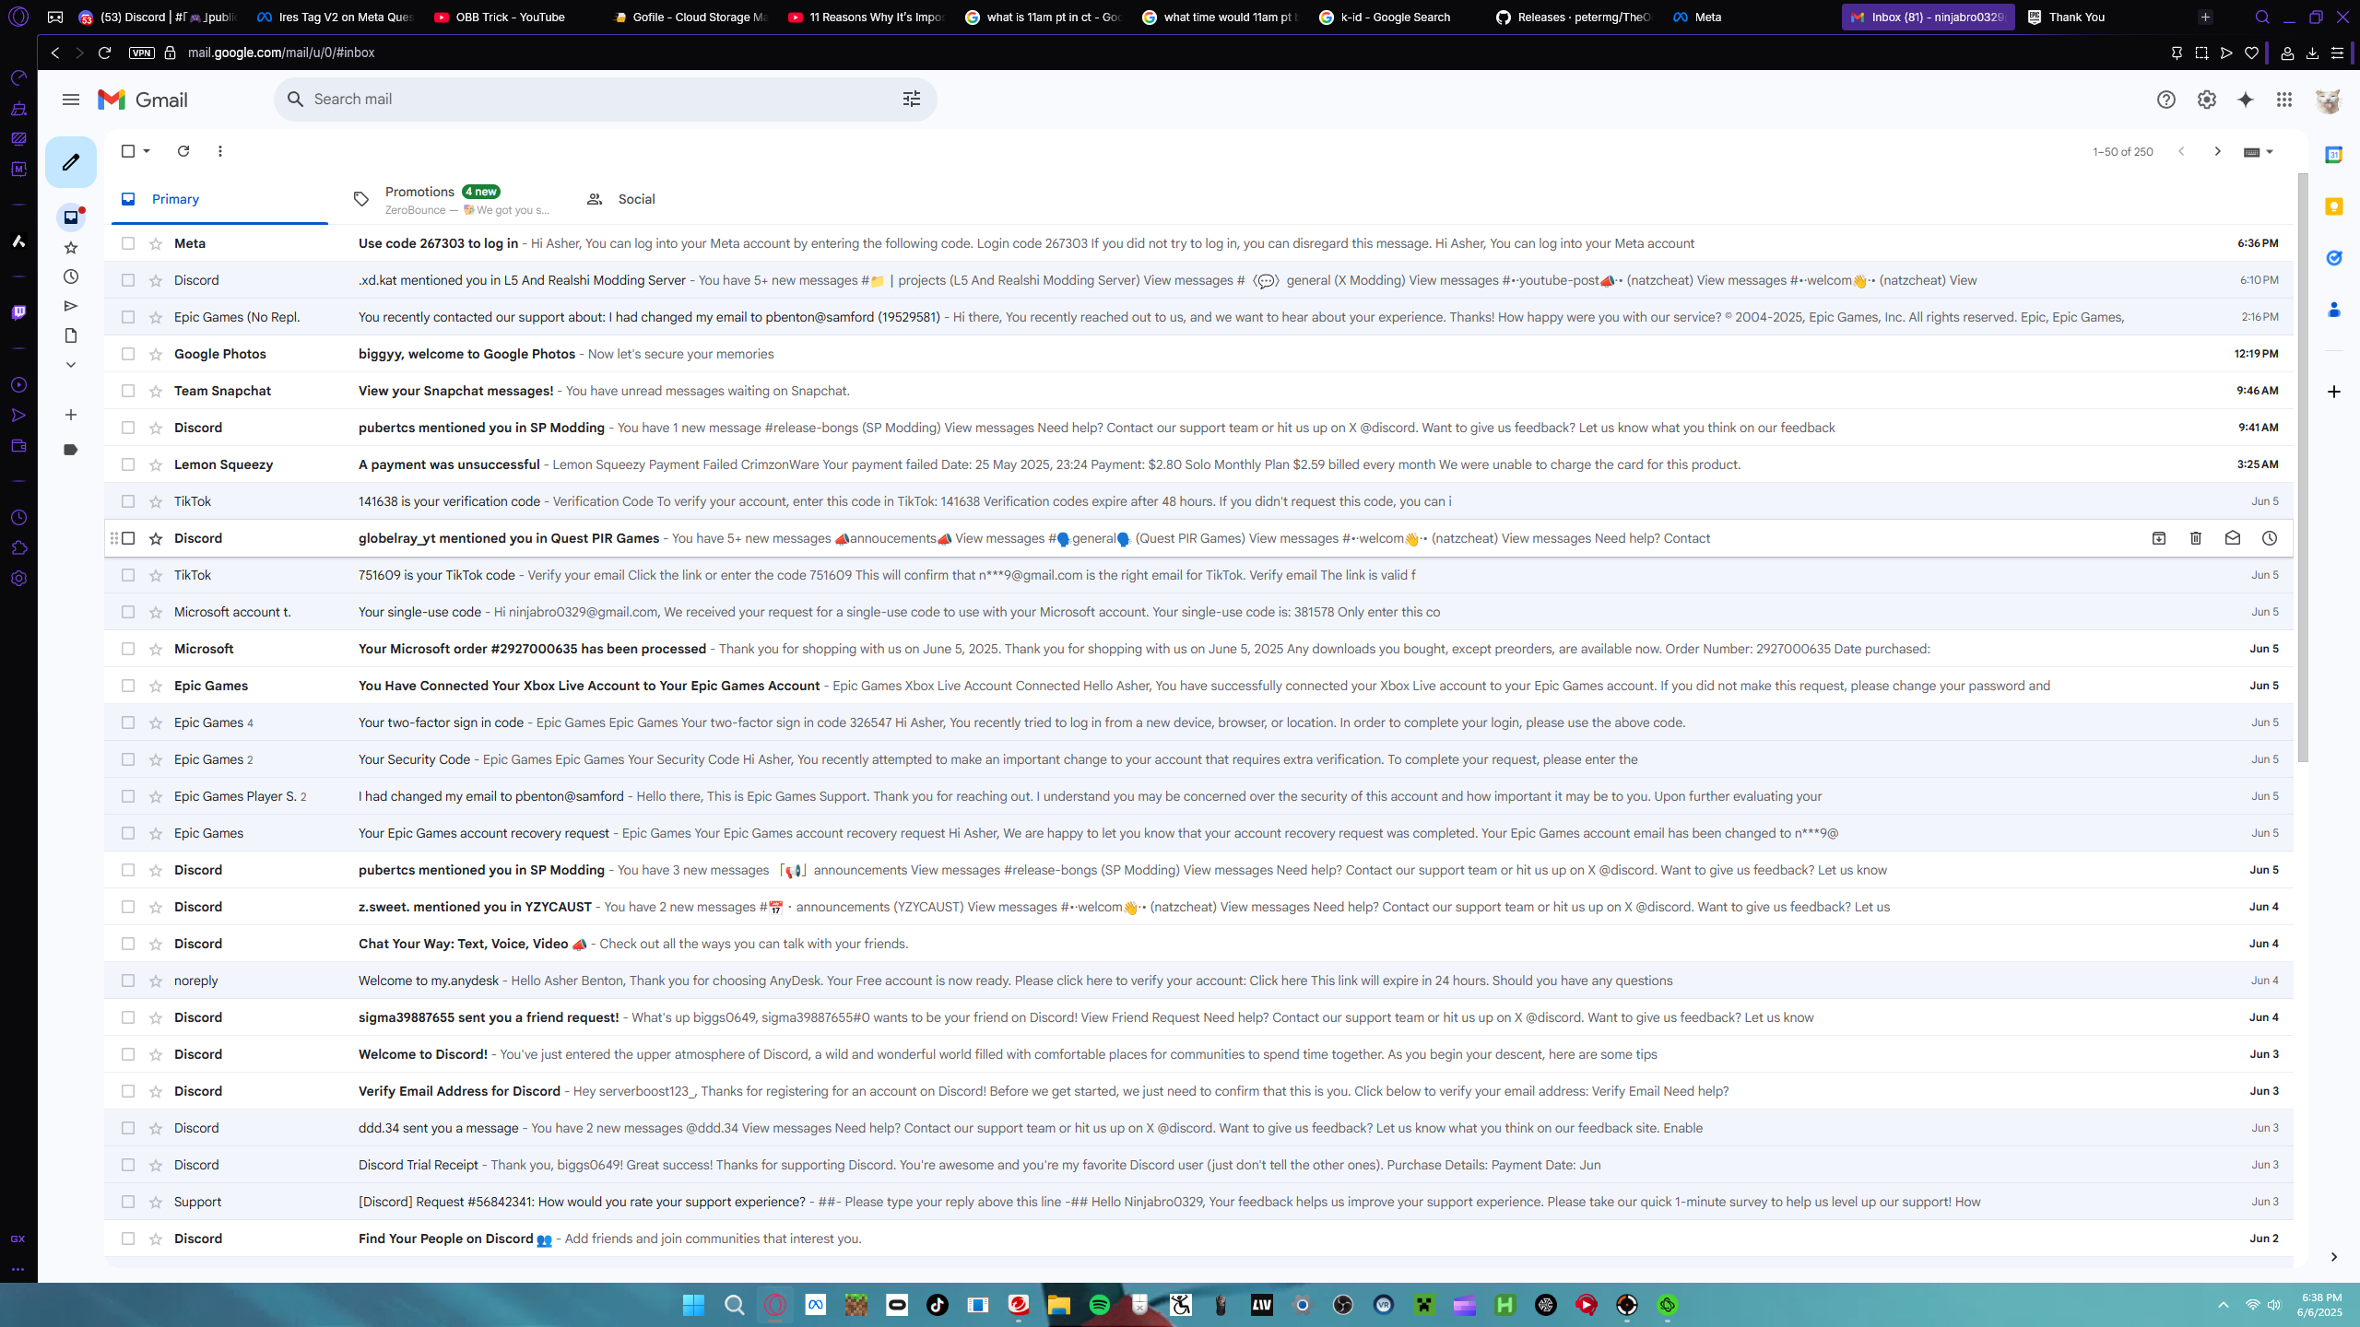Select the Google Photos email checkbox
The image size is (2360, 1327).
(x=128, y=354)
